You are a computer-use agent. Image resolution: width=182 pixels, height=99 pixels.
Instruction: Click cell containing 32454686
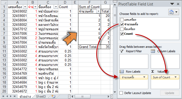coord(17,78)
